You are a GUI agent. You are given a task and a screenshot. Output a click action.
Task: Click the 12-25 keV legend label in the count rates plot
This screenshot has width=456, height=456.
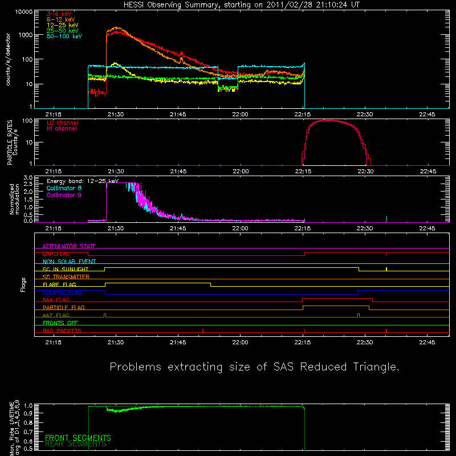63,25
